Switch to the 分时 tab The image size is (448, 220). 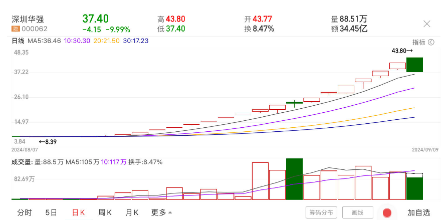[25, 212]
